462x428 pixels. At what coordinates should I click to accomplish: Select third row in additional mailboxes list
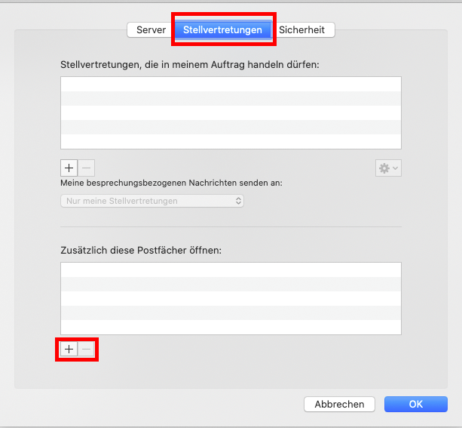click(231, 299)
